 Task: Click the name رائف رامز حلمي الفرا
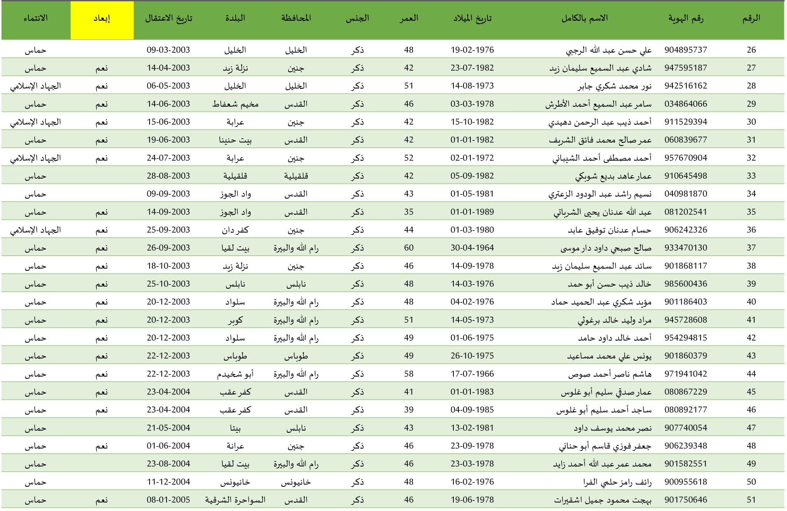coord(617,482)
